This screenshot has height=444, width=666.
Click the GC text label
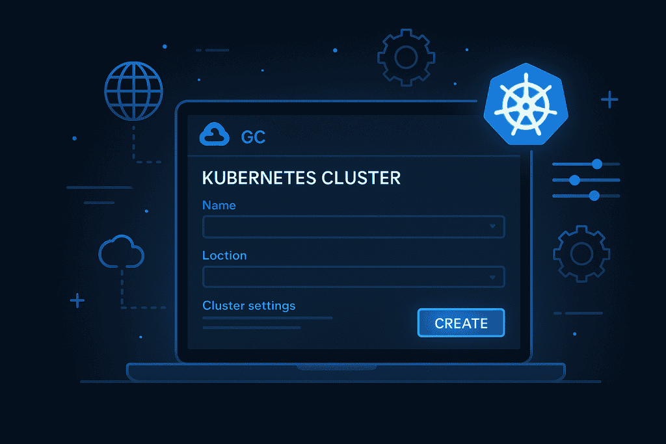tap(253, 137)
